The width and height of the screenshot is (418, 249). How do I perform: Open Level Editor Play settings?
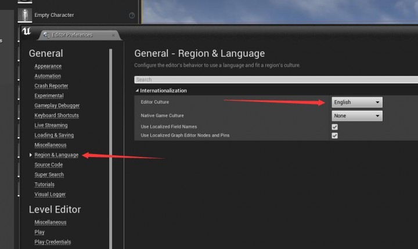pos(39,232)
